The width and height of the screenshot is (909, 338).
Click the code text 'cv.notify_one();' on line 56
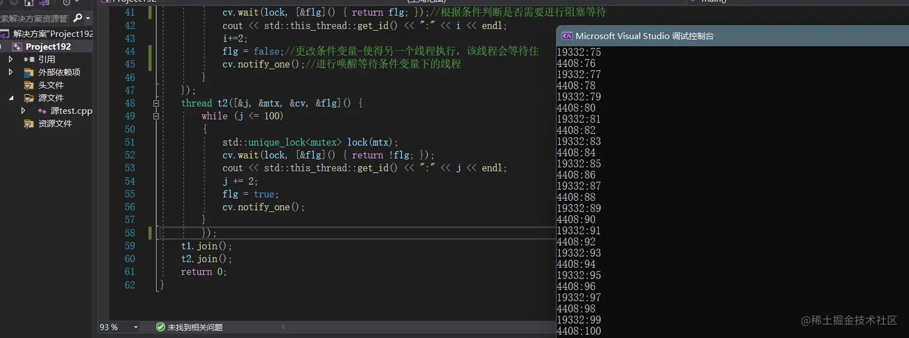264,207
